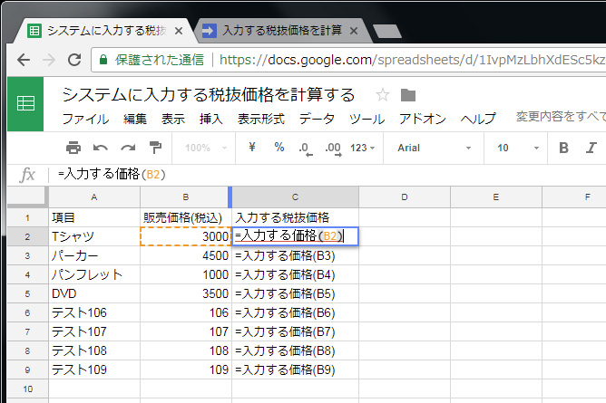Click the browser address bar URL
This screenshot has height=403, width=606.
(412, 60)
